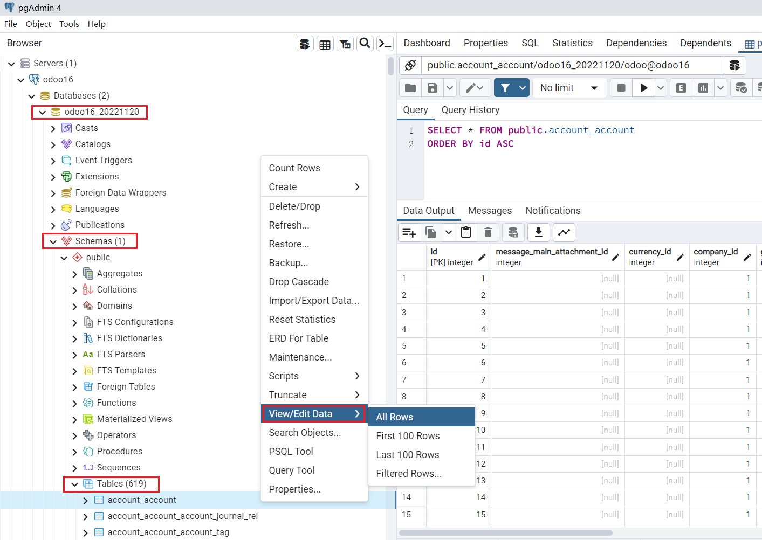Screen dimensions: 762x540
Task: Click the Explain Analyze chart icon
Action: [703, 88]
